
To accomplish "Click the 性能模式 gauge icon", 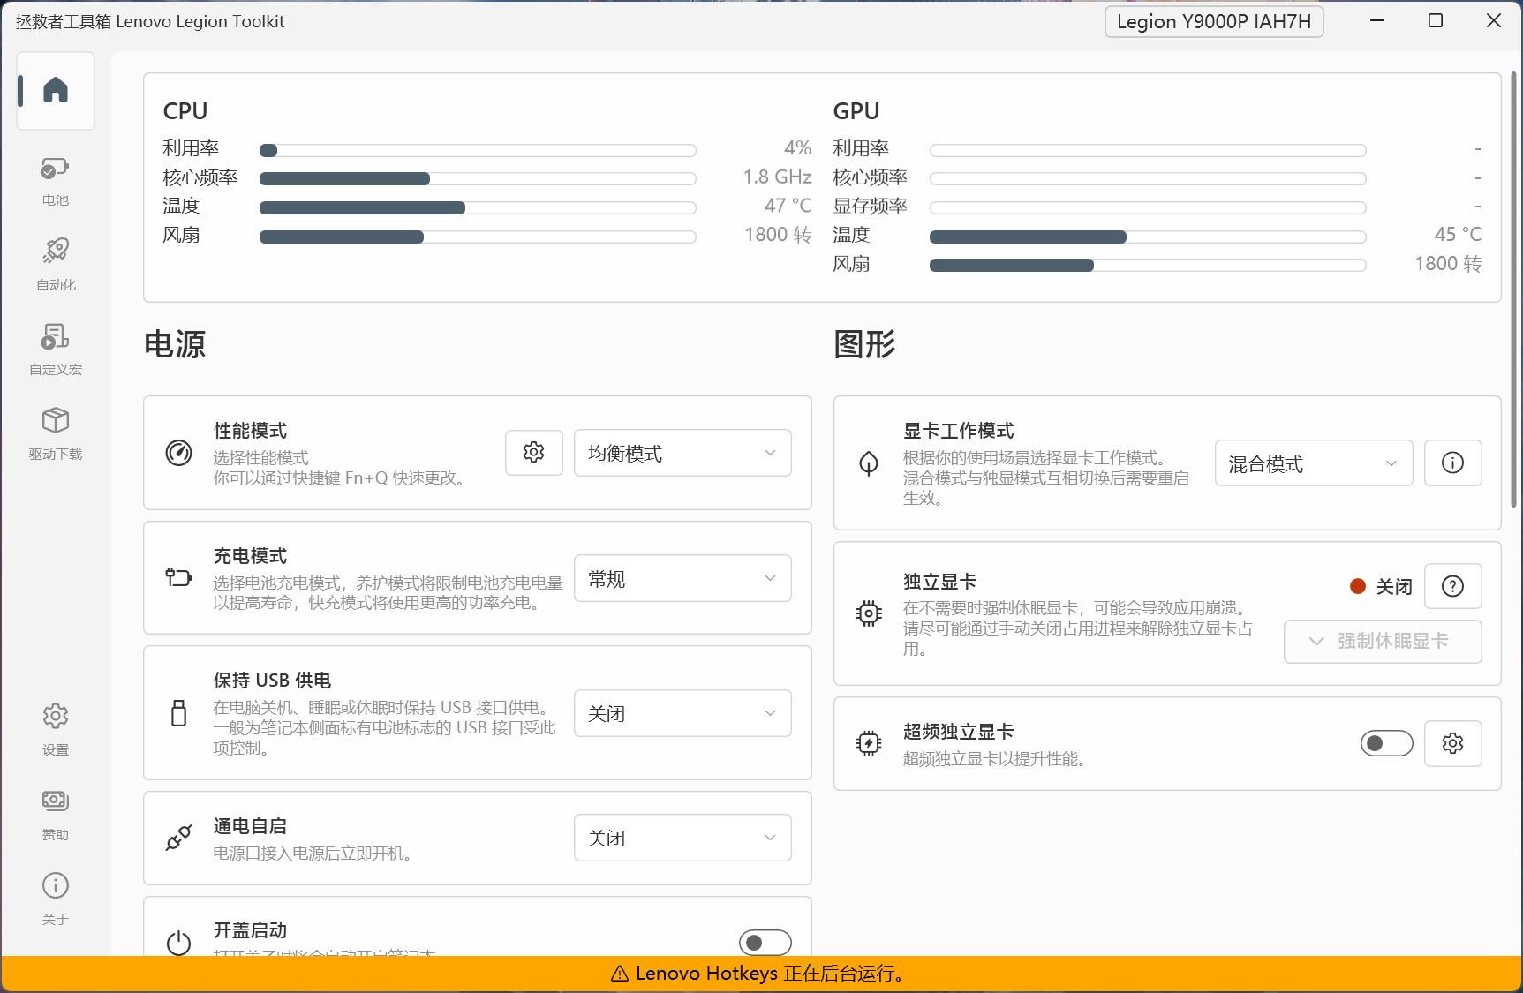I will pos(179,453).
